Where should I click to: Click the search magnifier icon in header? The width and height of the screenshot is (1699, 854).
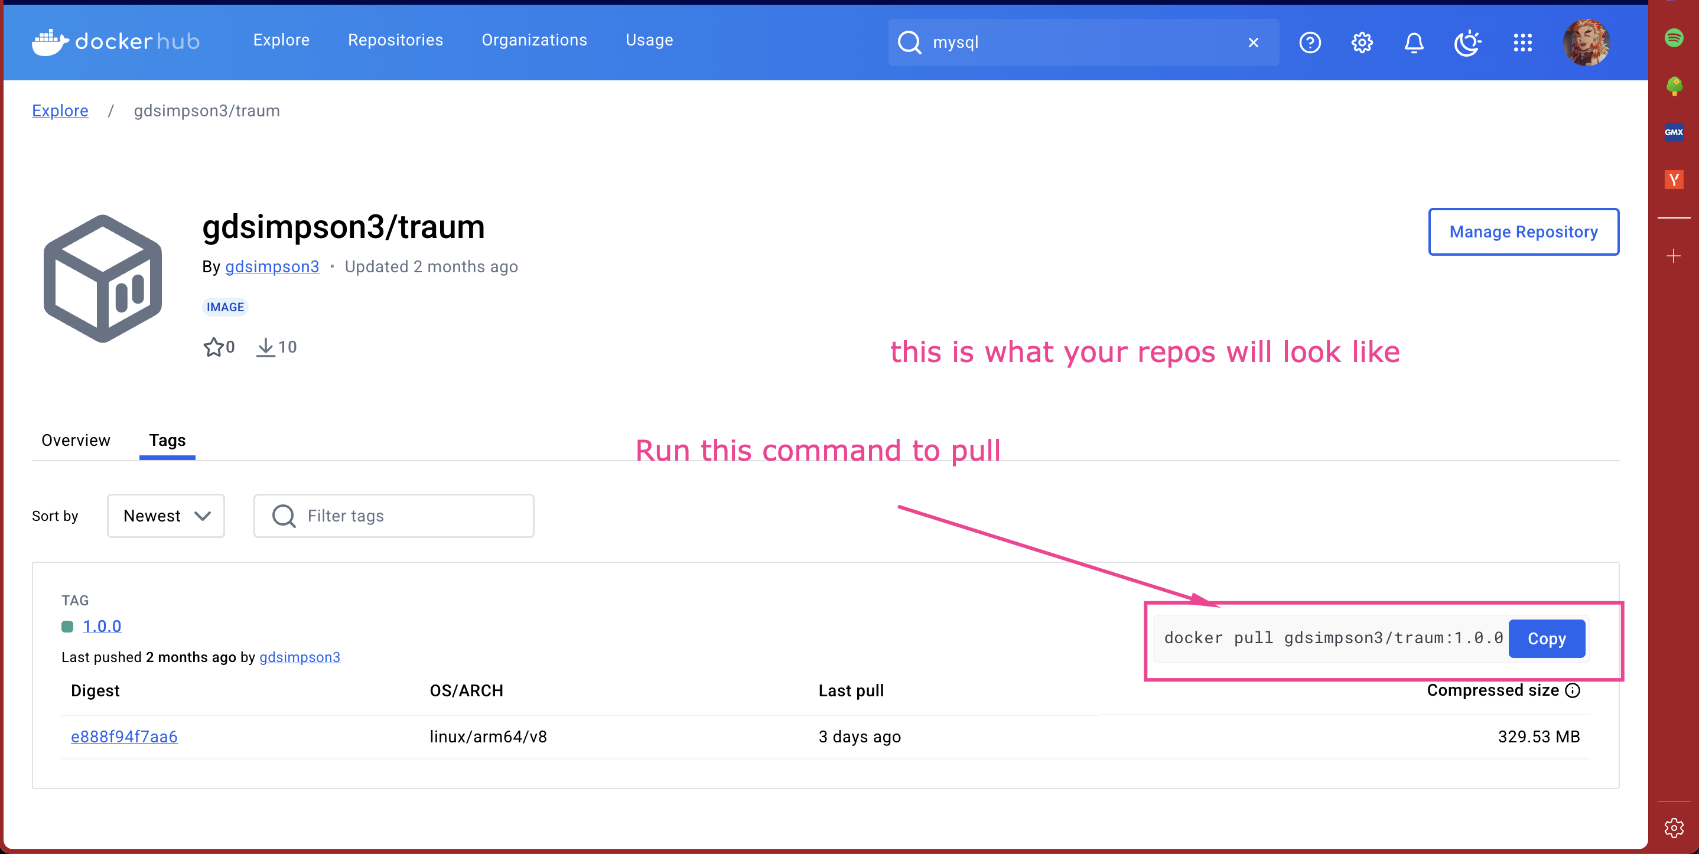[x=910, y=42]
